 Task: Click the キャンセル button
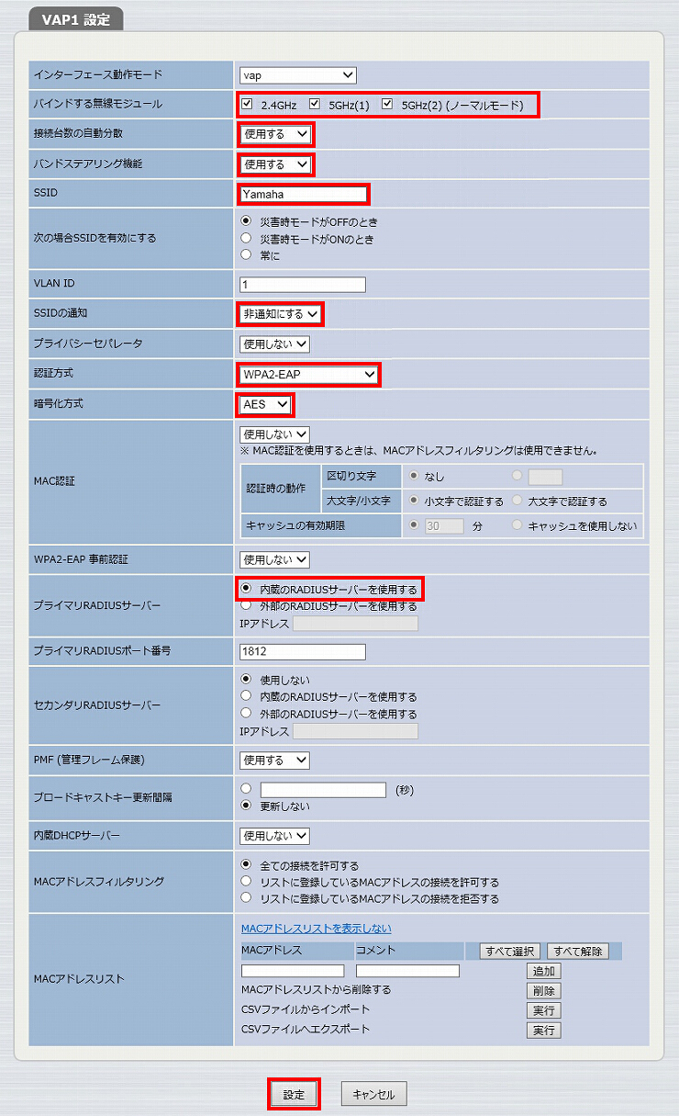[x=373, y=1095]
